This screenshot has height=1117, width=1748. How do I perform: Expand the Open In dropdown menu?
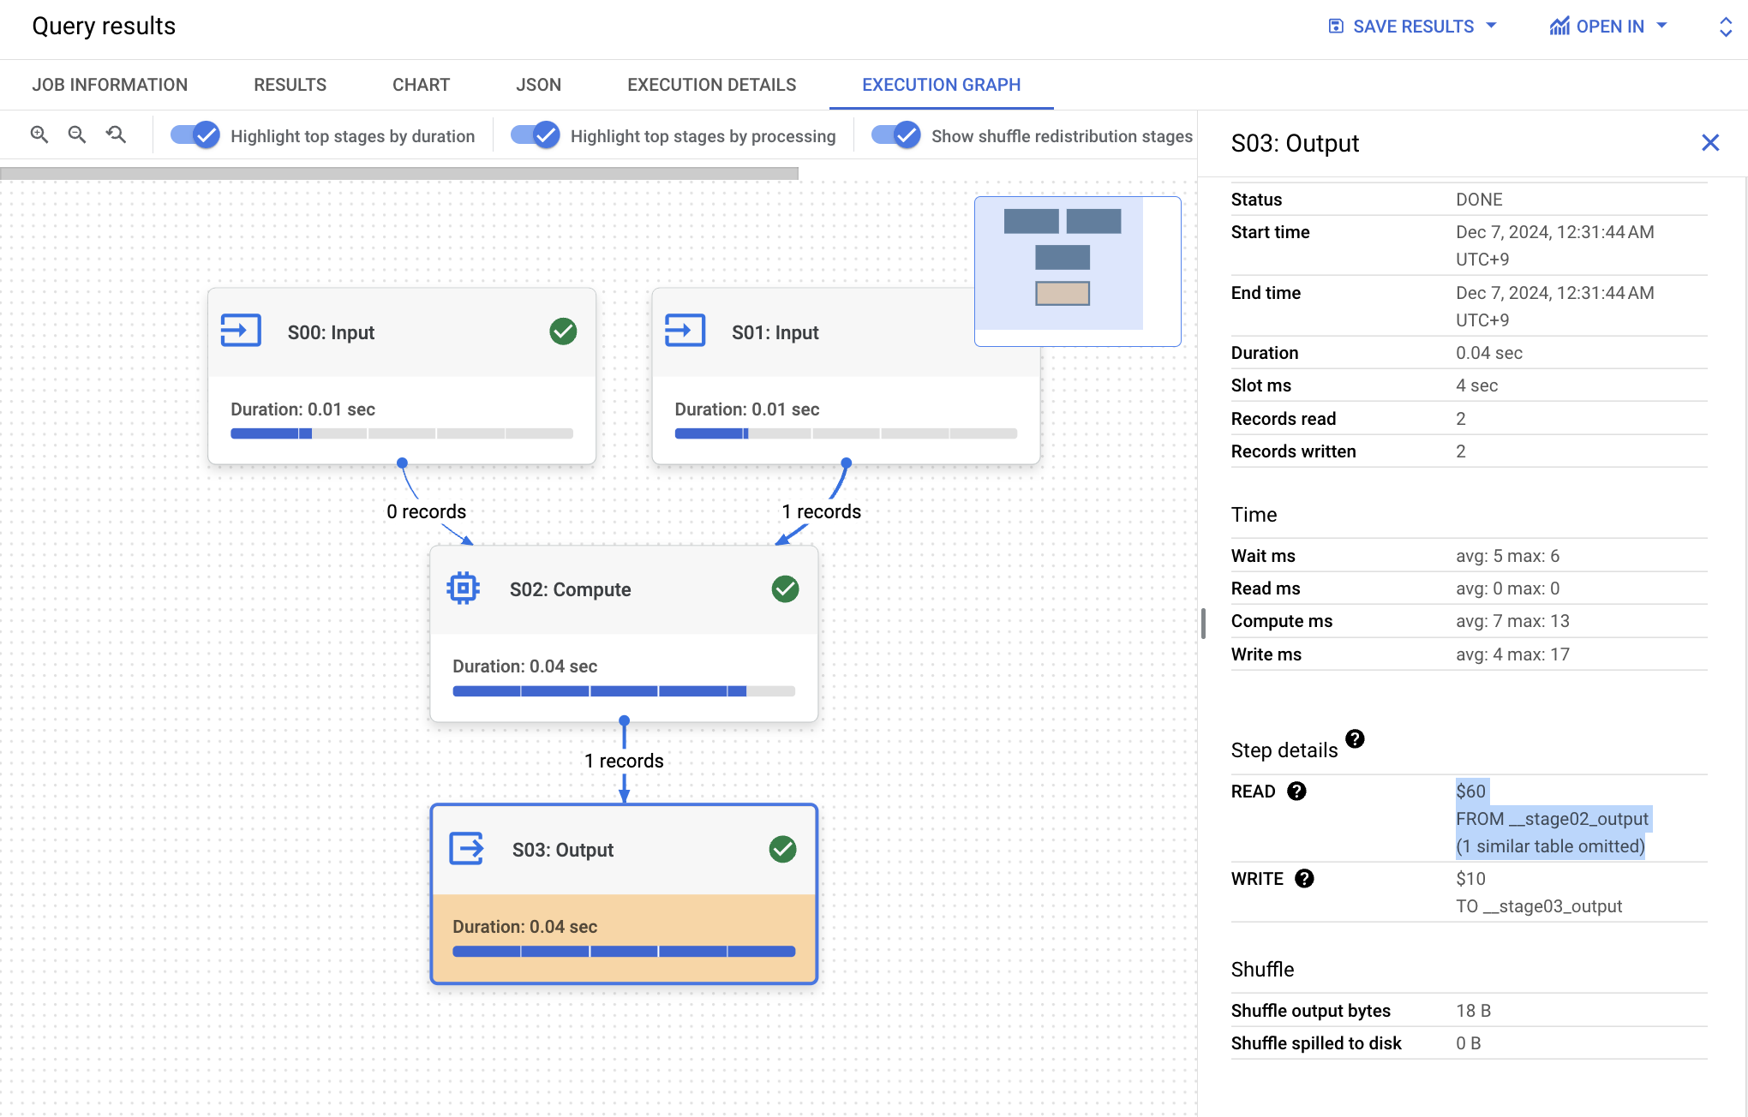[x=1608, y=27]
